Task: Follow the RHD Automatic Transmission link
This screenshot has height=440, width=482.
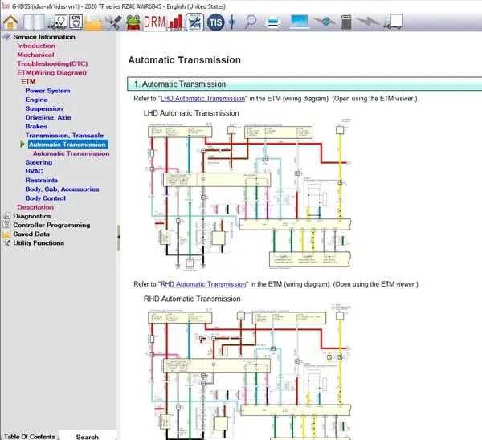Action: (x=203, y=284)
